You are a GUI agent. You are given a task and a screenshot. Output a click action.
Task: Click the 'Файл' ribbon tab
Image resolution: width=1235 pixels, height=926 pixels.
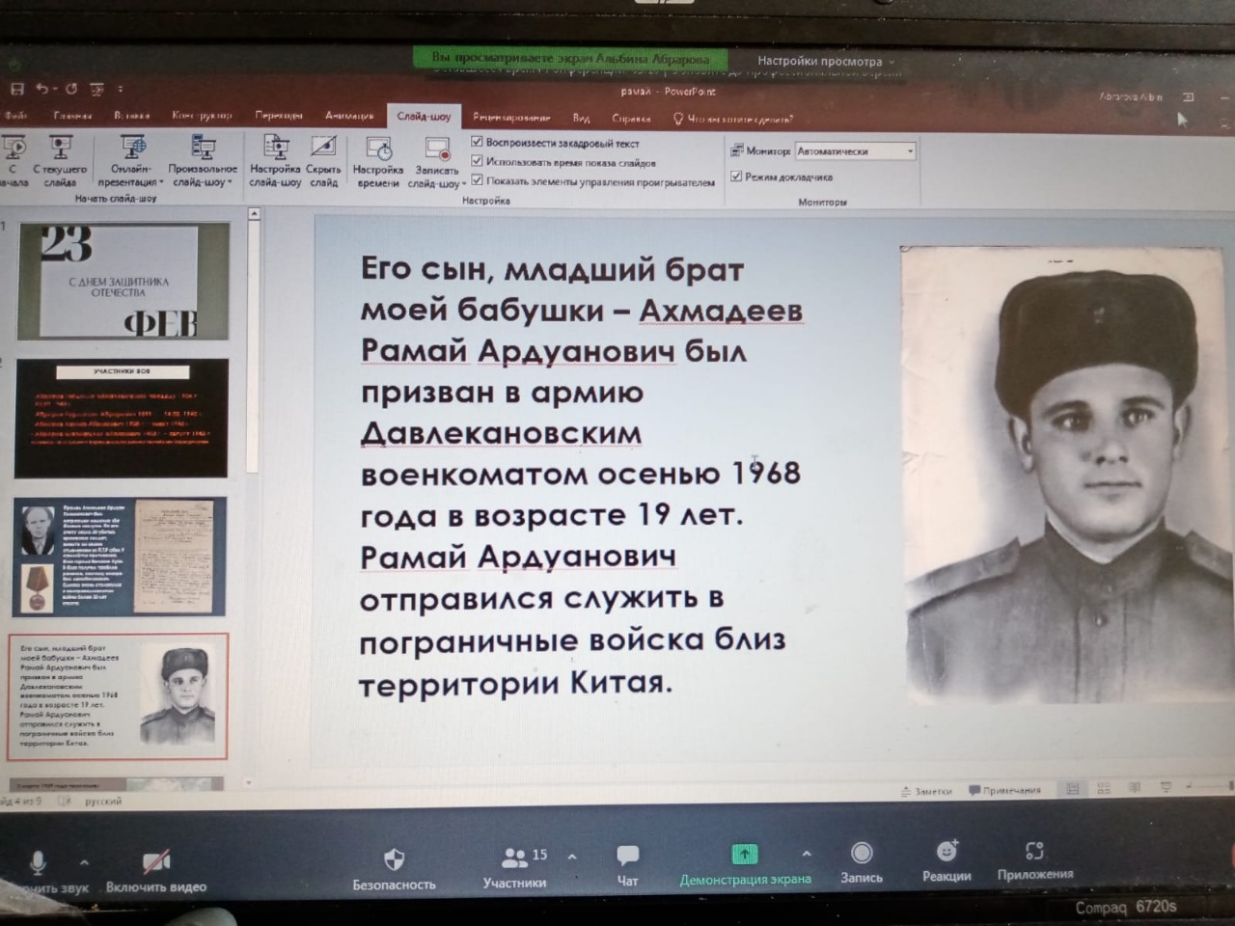point(15,115)
